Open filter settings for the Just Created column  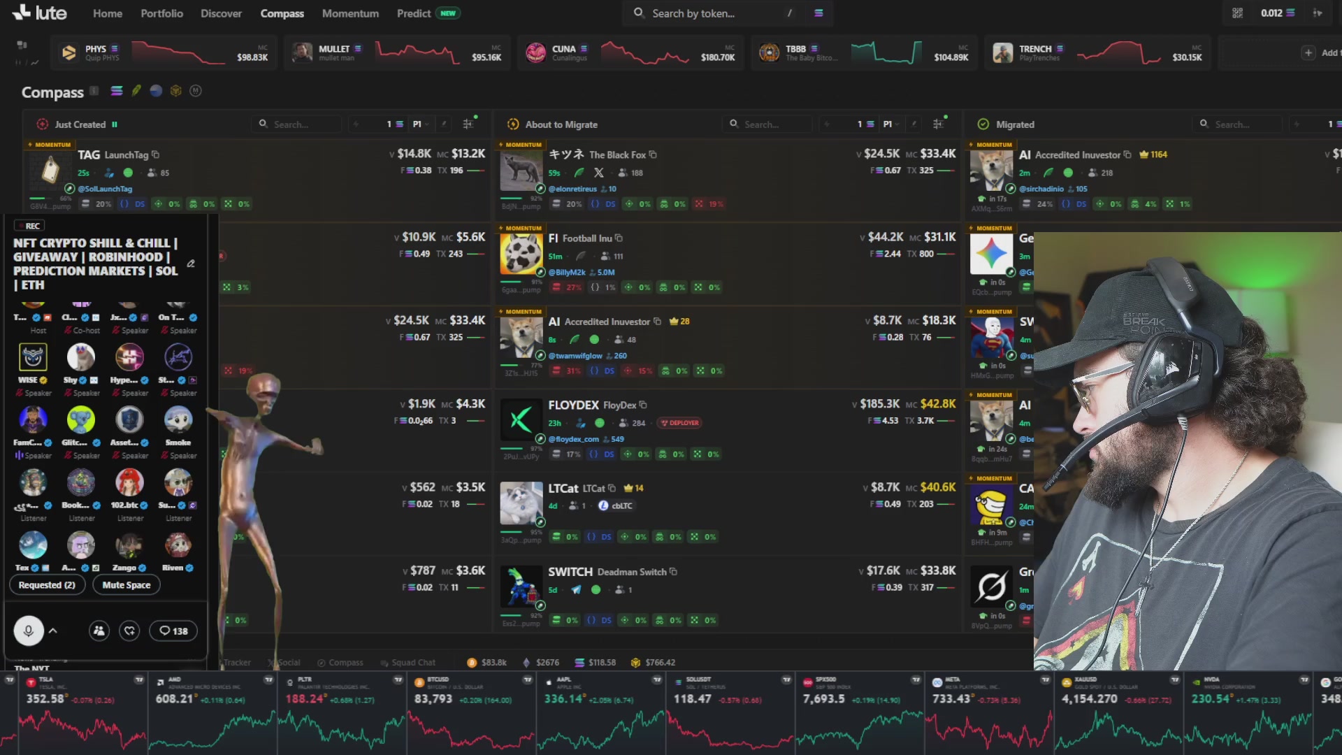click(468, 124)
